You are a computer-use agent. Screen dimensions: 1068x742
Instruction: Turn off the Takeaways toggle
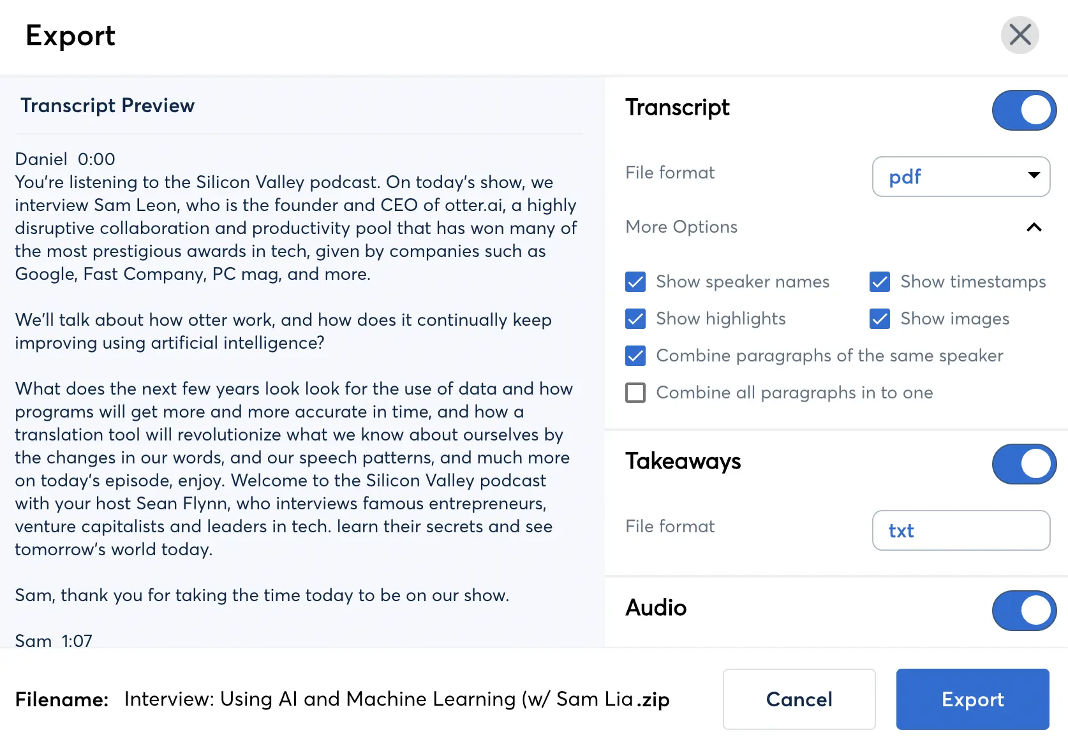tap(1024, 463)
